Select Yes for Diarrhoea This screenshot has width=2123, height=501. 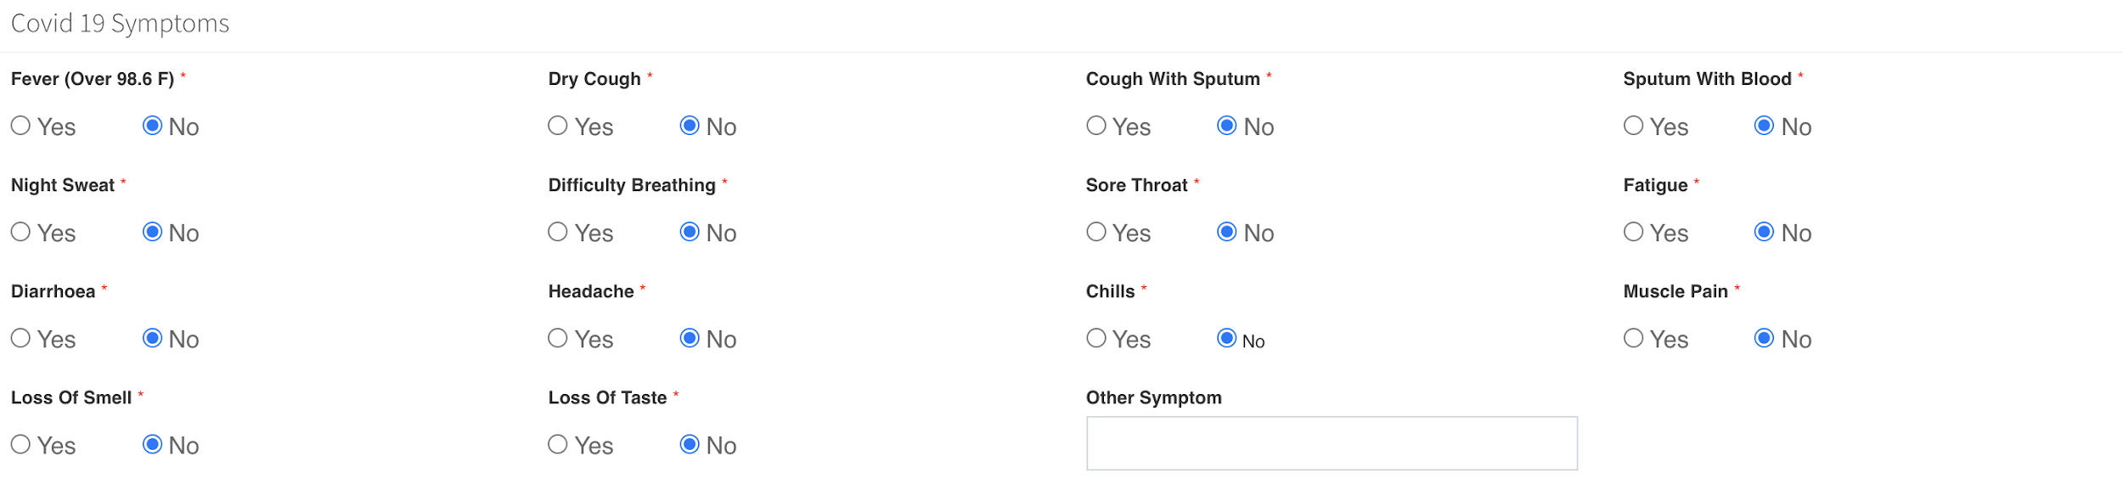[x=20, y=338]
